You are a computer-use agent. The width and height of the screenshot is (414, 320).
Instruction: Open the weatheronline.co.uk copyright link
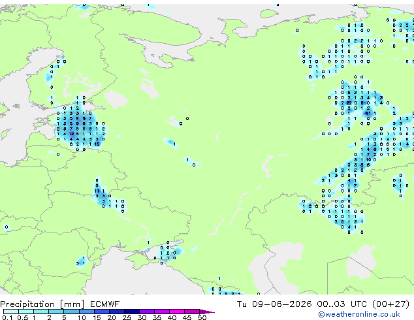click(359, 314)
